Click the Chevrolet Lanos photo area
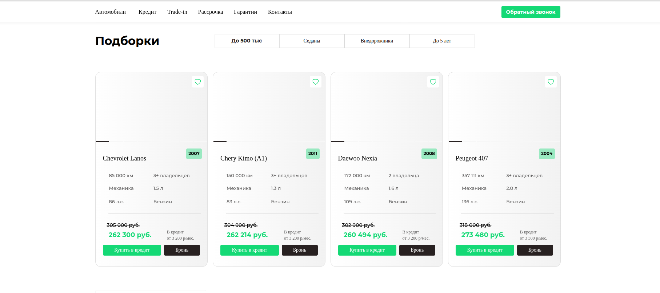The height and width of the screenshot is (293, 660). [151, 107]
